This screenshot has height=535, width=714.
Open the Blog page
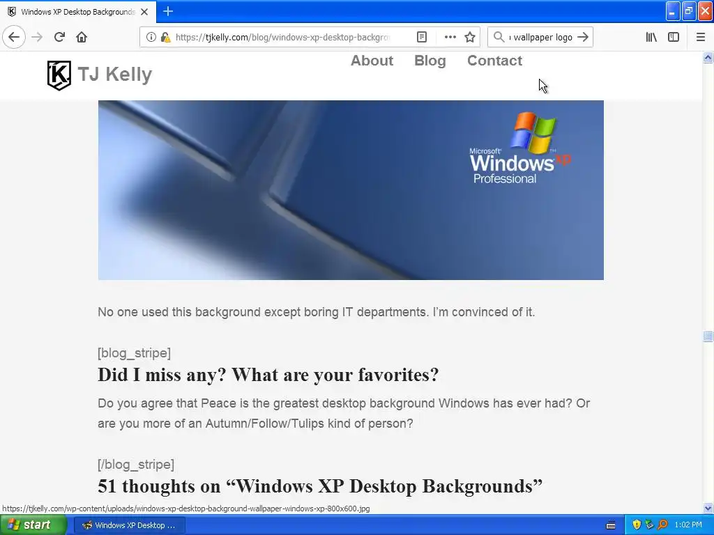(430, 61)
